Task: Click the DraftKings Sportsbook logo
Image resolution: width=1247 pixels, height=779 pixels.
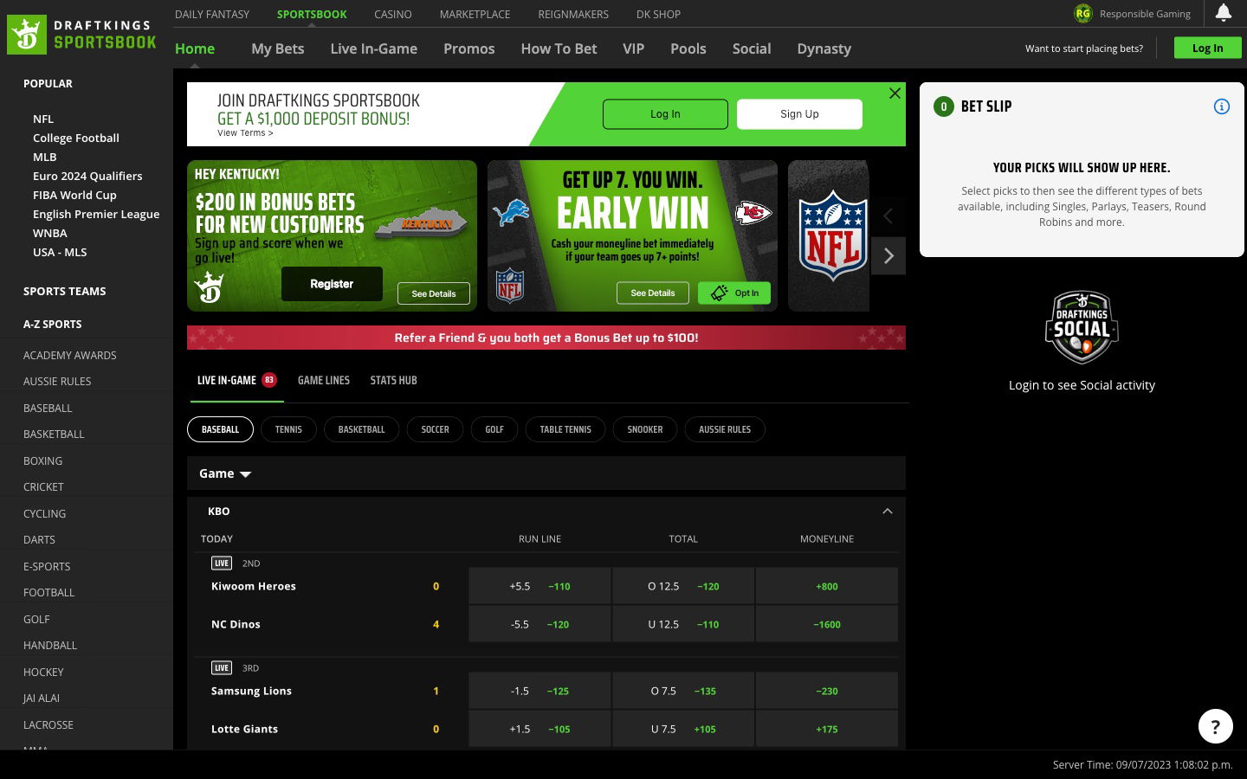Action: [x=82, y=35]
